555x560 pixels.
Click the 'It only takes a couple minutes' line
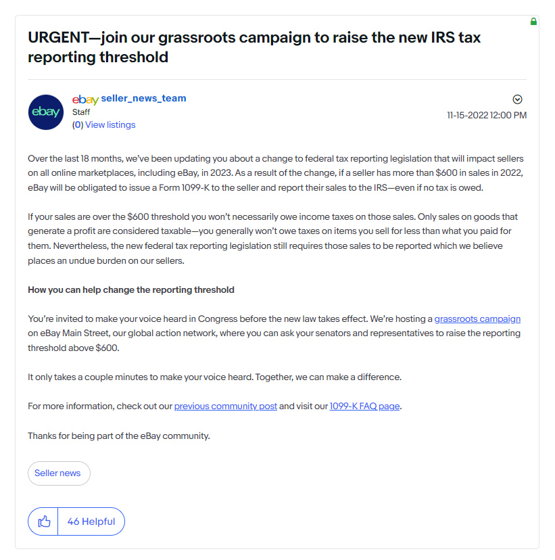click(x=214, y=377)
